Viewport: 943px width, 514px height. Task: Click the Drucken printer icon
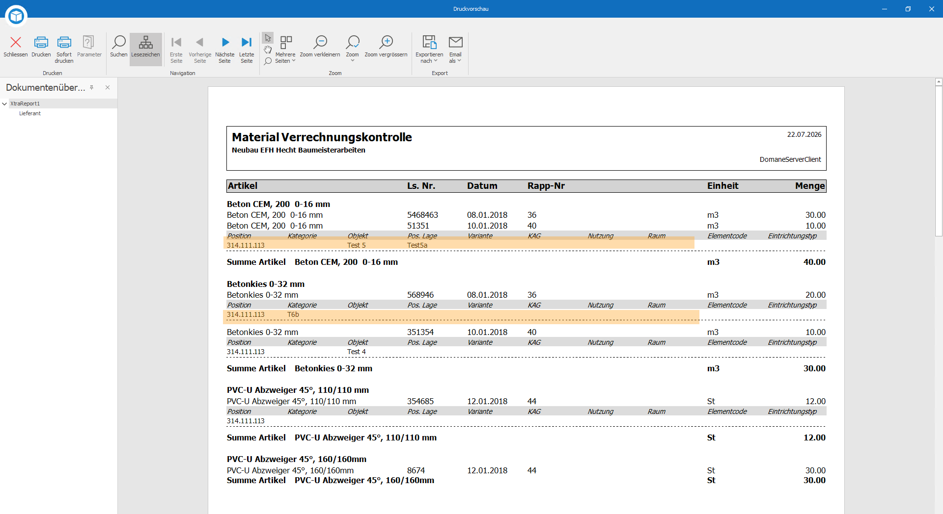click(41, 47)
